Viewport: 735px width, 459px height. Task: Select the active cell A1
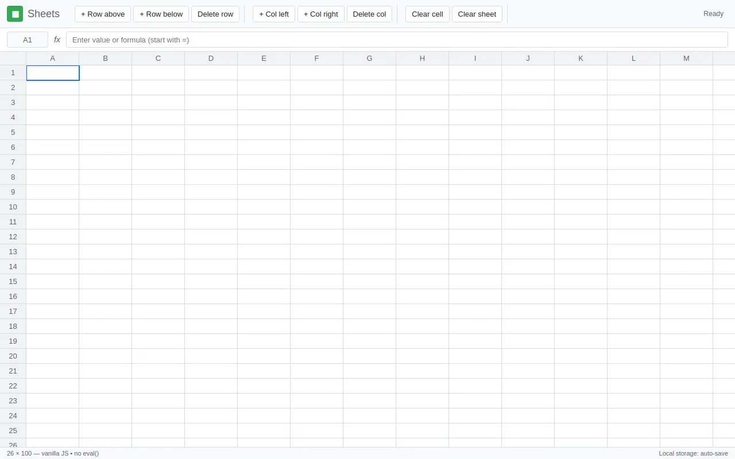53,73
